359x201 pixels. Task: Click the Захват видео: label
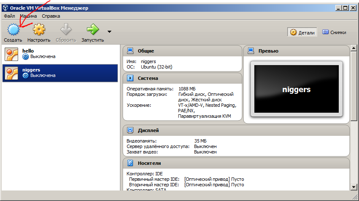pos(142,152)
